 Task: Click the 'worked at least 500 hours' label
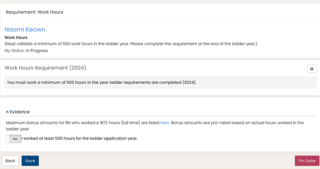pos(80,138)
